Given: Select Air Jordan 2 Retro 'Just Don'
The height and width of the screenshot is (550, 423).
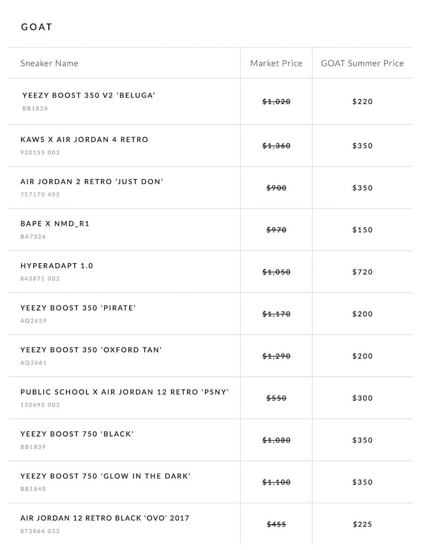Looking at the screenshot, I should (x=92, y=181).
